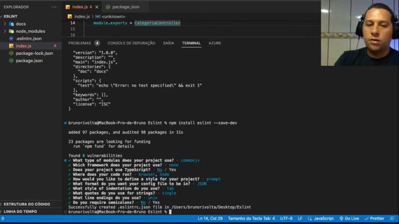Collapse the ESLINT root folder section
This screenshot has width=399, height=224.
pos(10,16)
